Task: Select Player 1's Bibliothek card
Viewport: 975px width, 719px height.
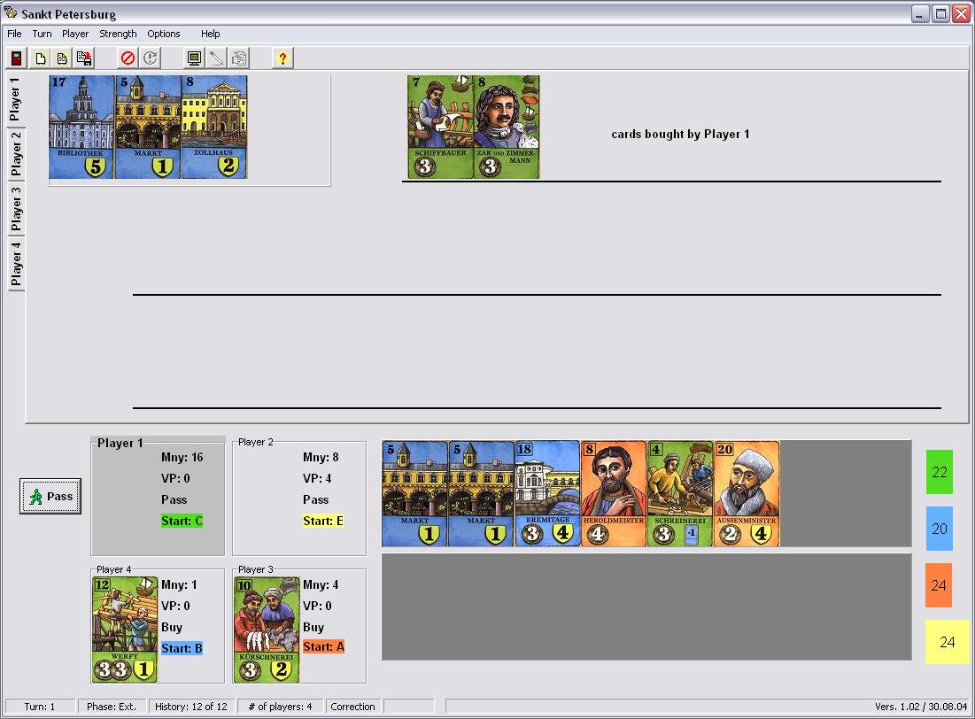Action: (x=81, y=127)
